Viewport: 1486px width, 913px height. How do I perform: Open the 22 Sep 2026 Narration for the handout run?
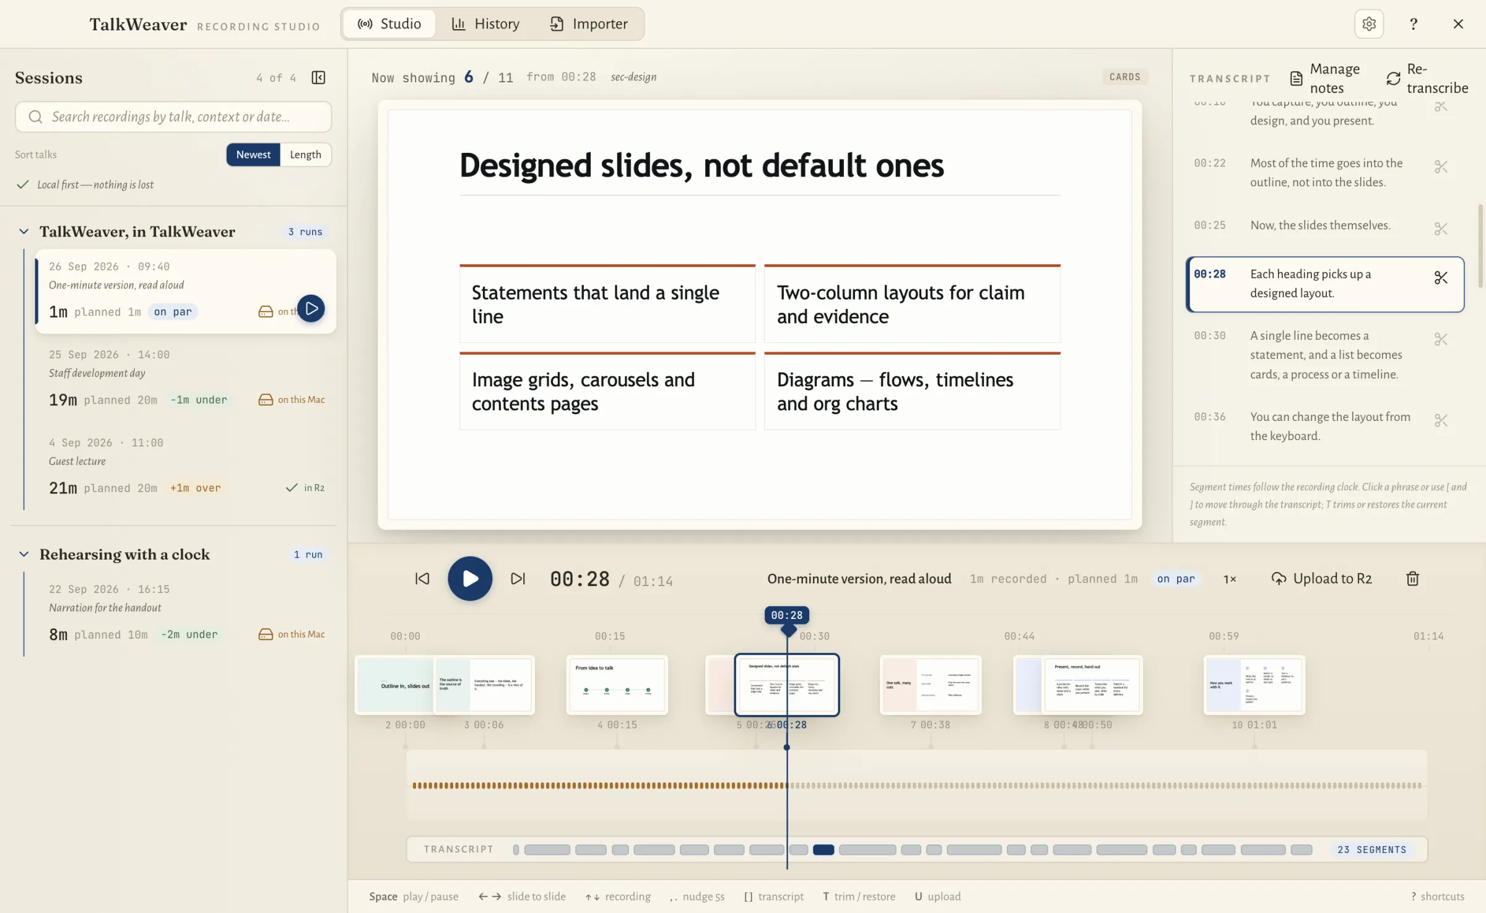(x=186, y=612)
